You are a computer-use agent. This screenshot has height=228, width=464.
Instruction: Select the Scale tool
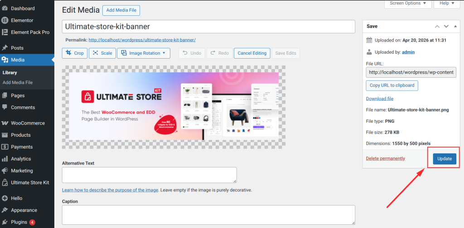tap(102, 53)
